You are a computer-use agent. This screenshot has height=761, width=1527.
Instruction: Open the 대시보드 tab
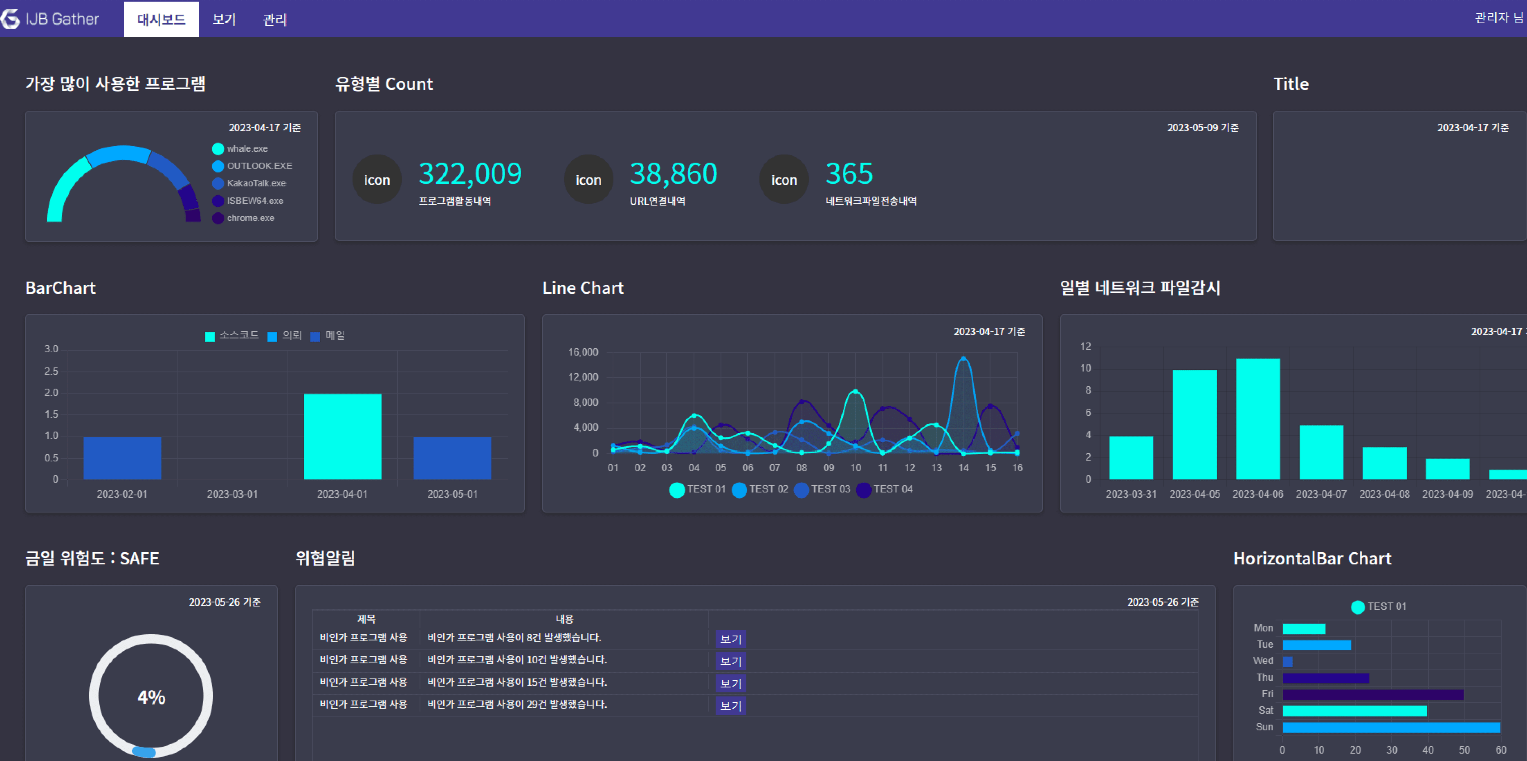(161, 20)
